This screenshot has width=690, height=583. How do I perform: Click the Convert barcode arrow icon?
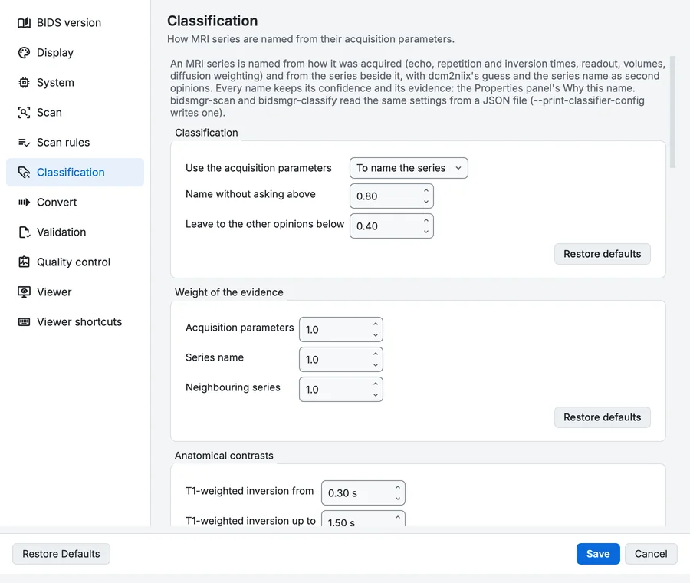(x=25, y=202)
